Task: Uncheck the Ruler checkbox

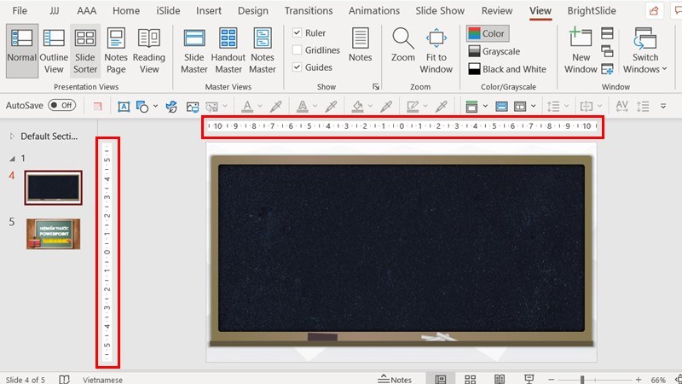Action: coord(298,33)
